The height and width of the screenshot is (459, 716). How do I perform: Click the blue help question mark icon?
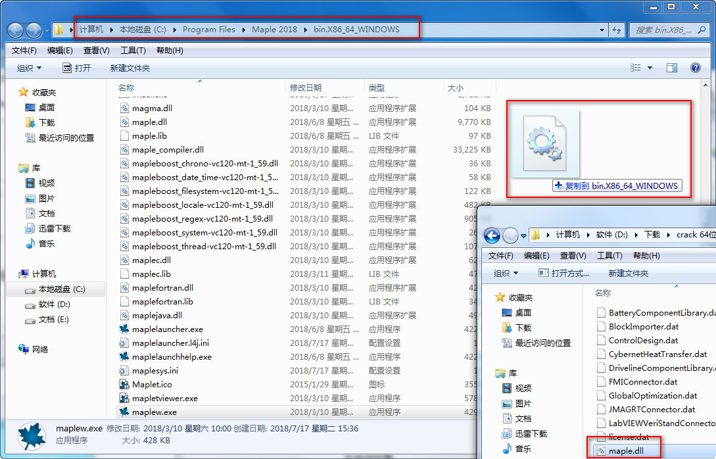click(x=696, y=68)
